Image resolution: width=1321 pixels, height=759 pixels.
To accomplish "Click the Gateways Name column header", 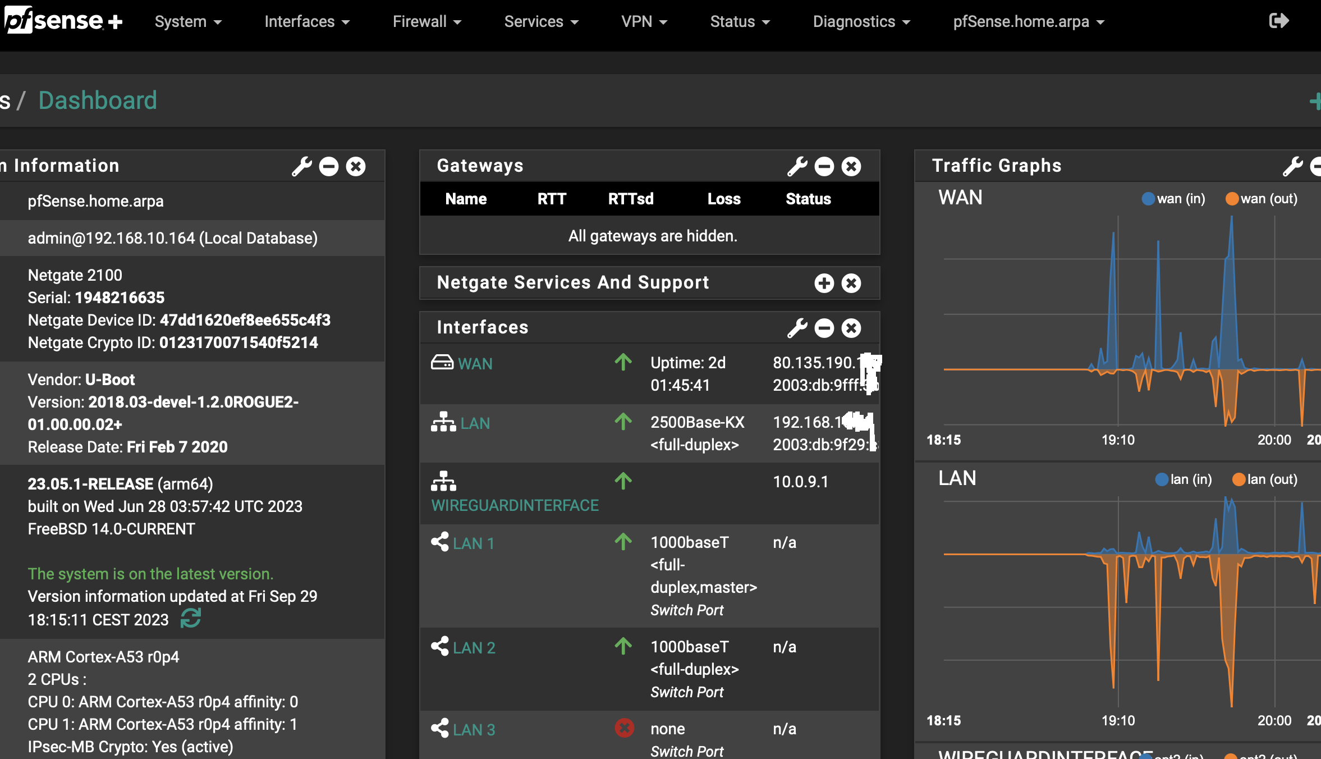I will point(466,199).
